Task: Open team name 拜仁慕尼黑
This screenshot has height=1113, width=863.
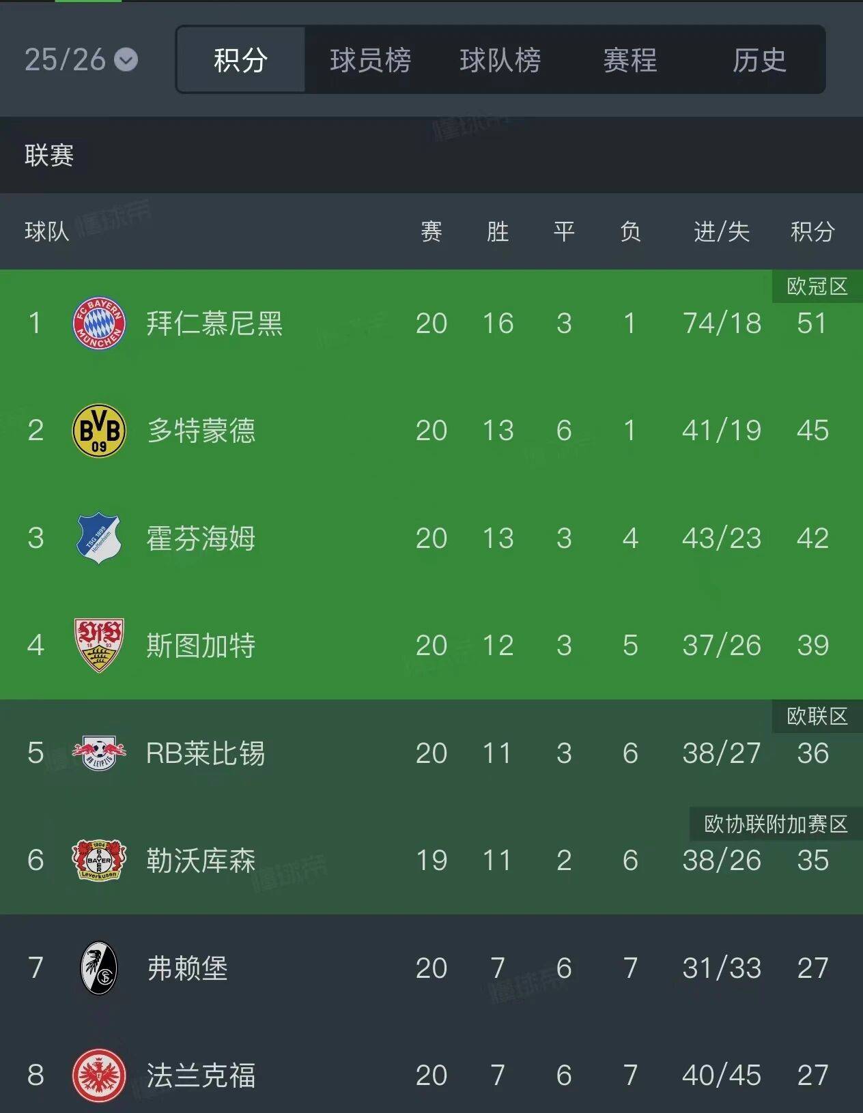Action: pos(214,323)
